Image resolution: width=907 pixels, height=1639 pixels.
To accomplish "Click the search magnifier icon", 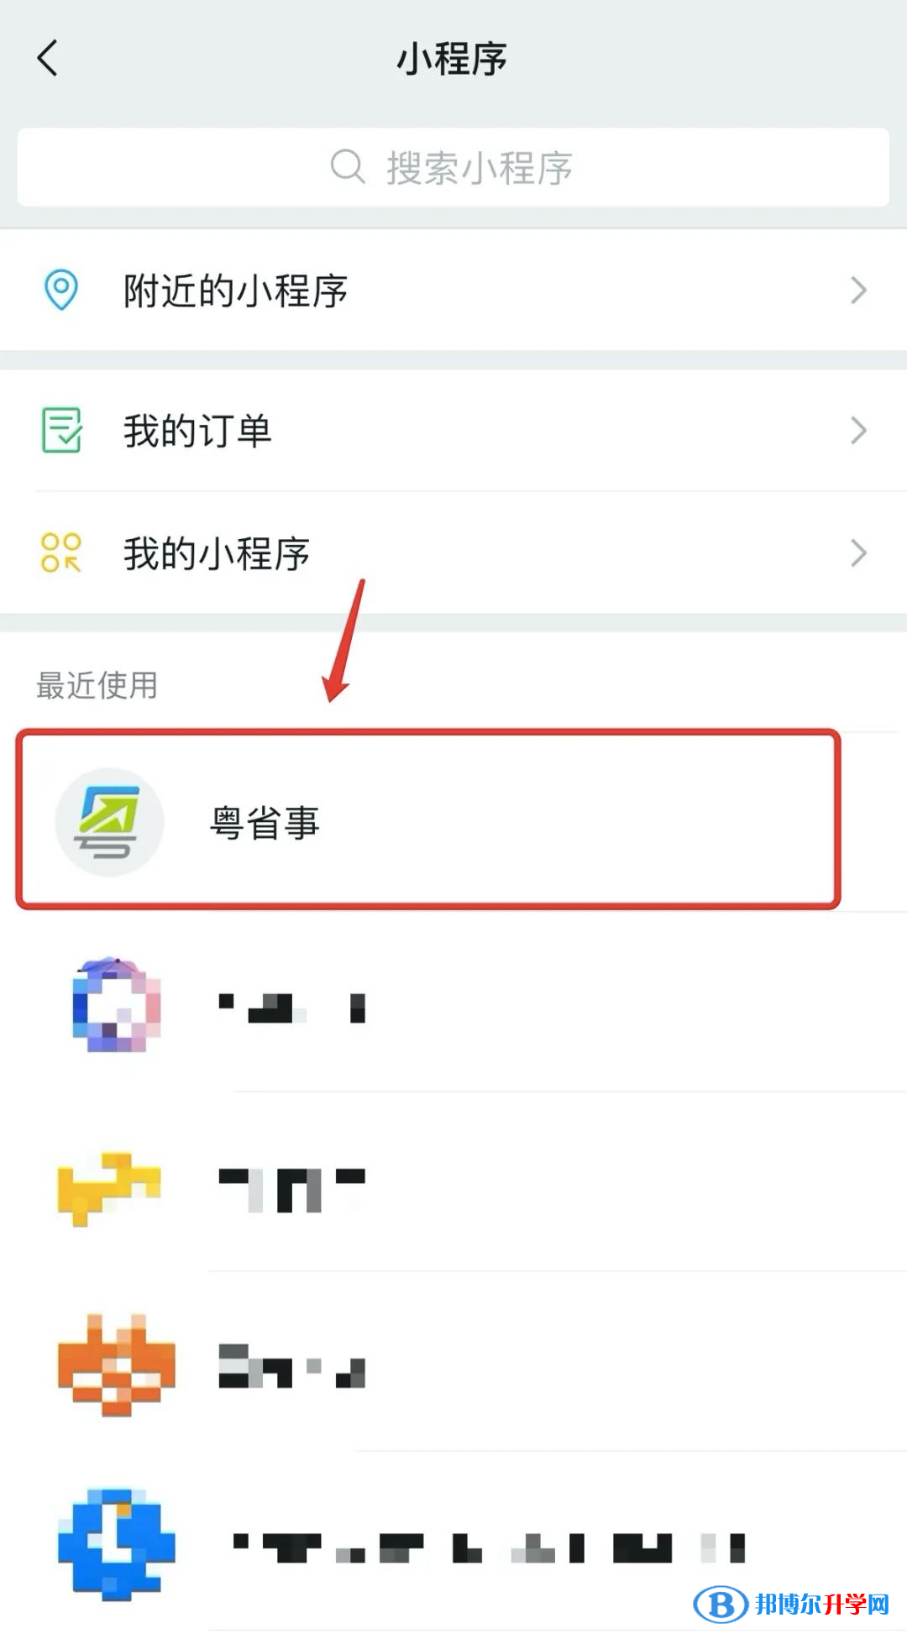I will [x=348, y=167].
